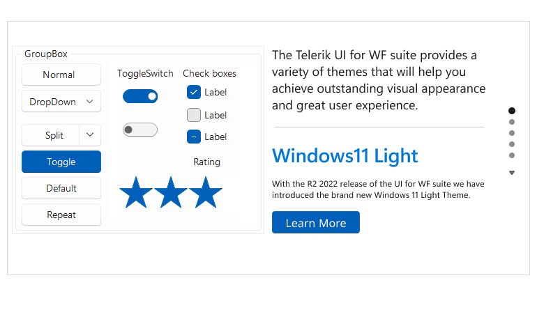Viewport: 537px width, 317px height.
Task: Click the third rating star
Action: click(x=206, y=192)
